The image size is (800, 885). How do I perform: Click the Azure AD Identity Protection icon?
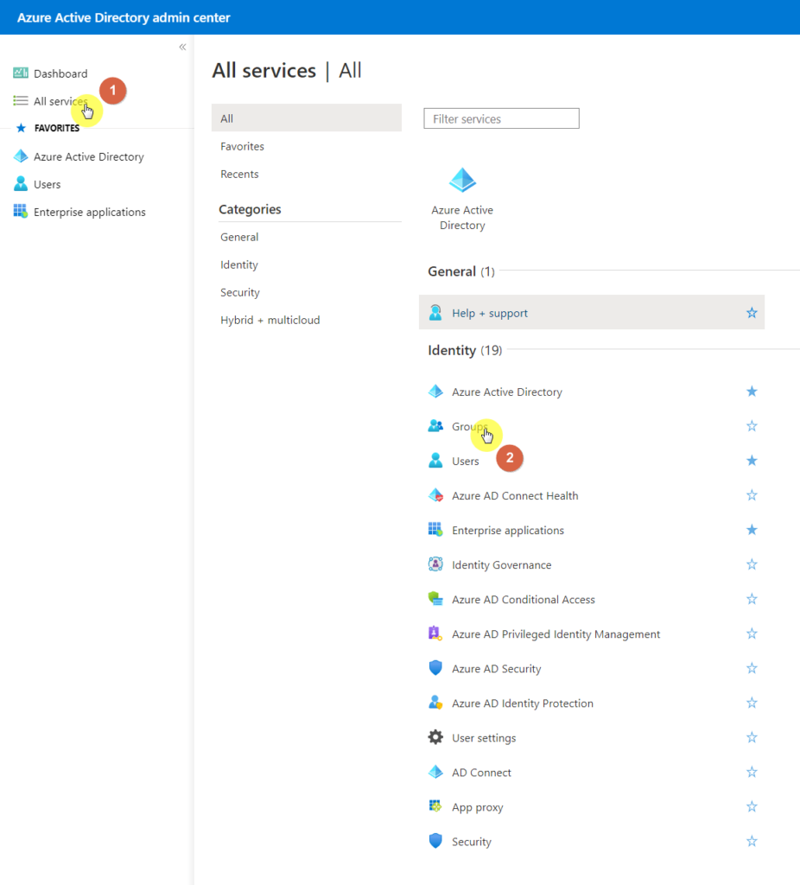(x=435, y=703)
